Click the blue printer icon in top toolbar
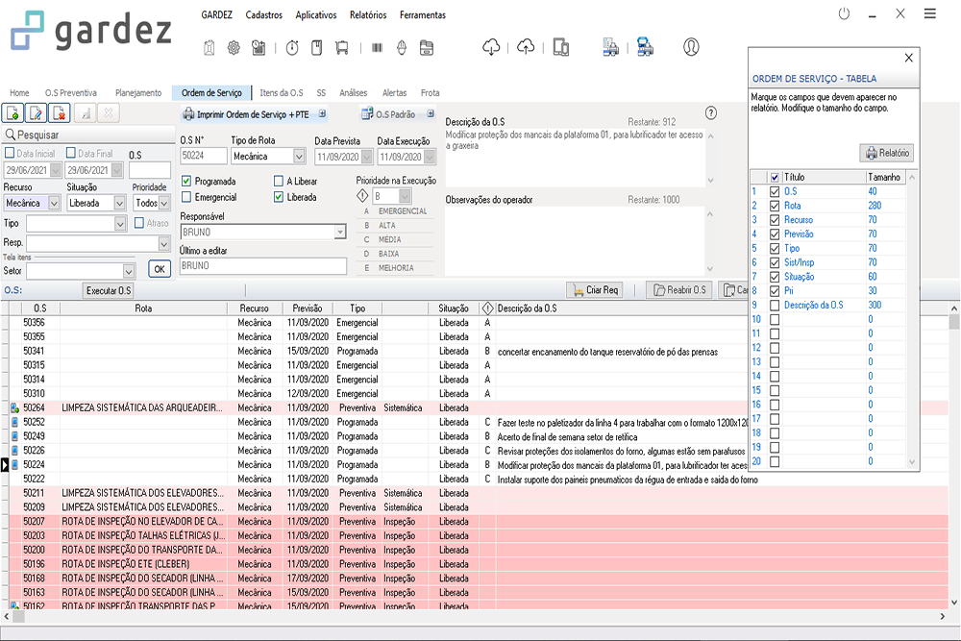 coord(645,47)
